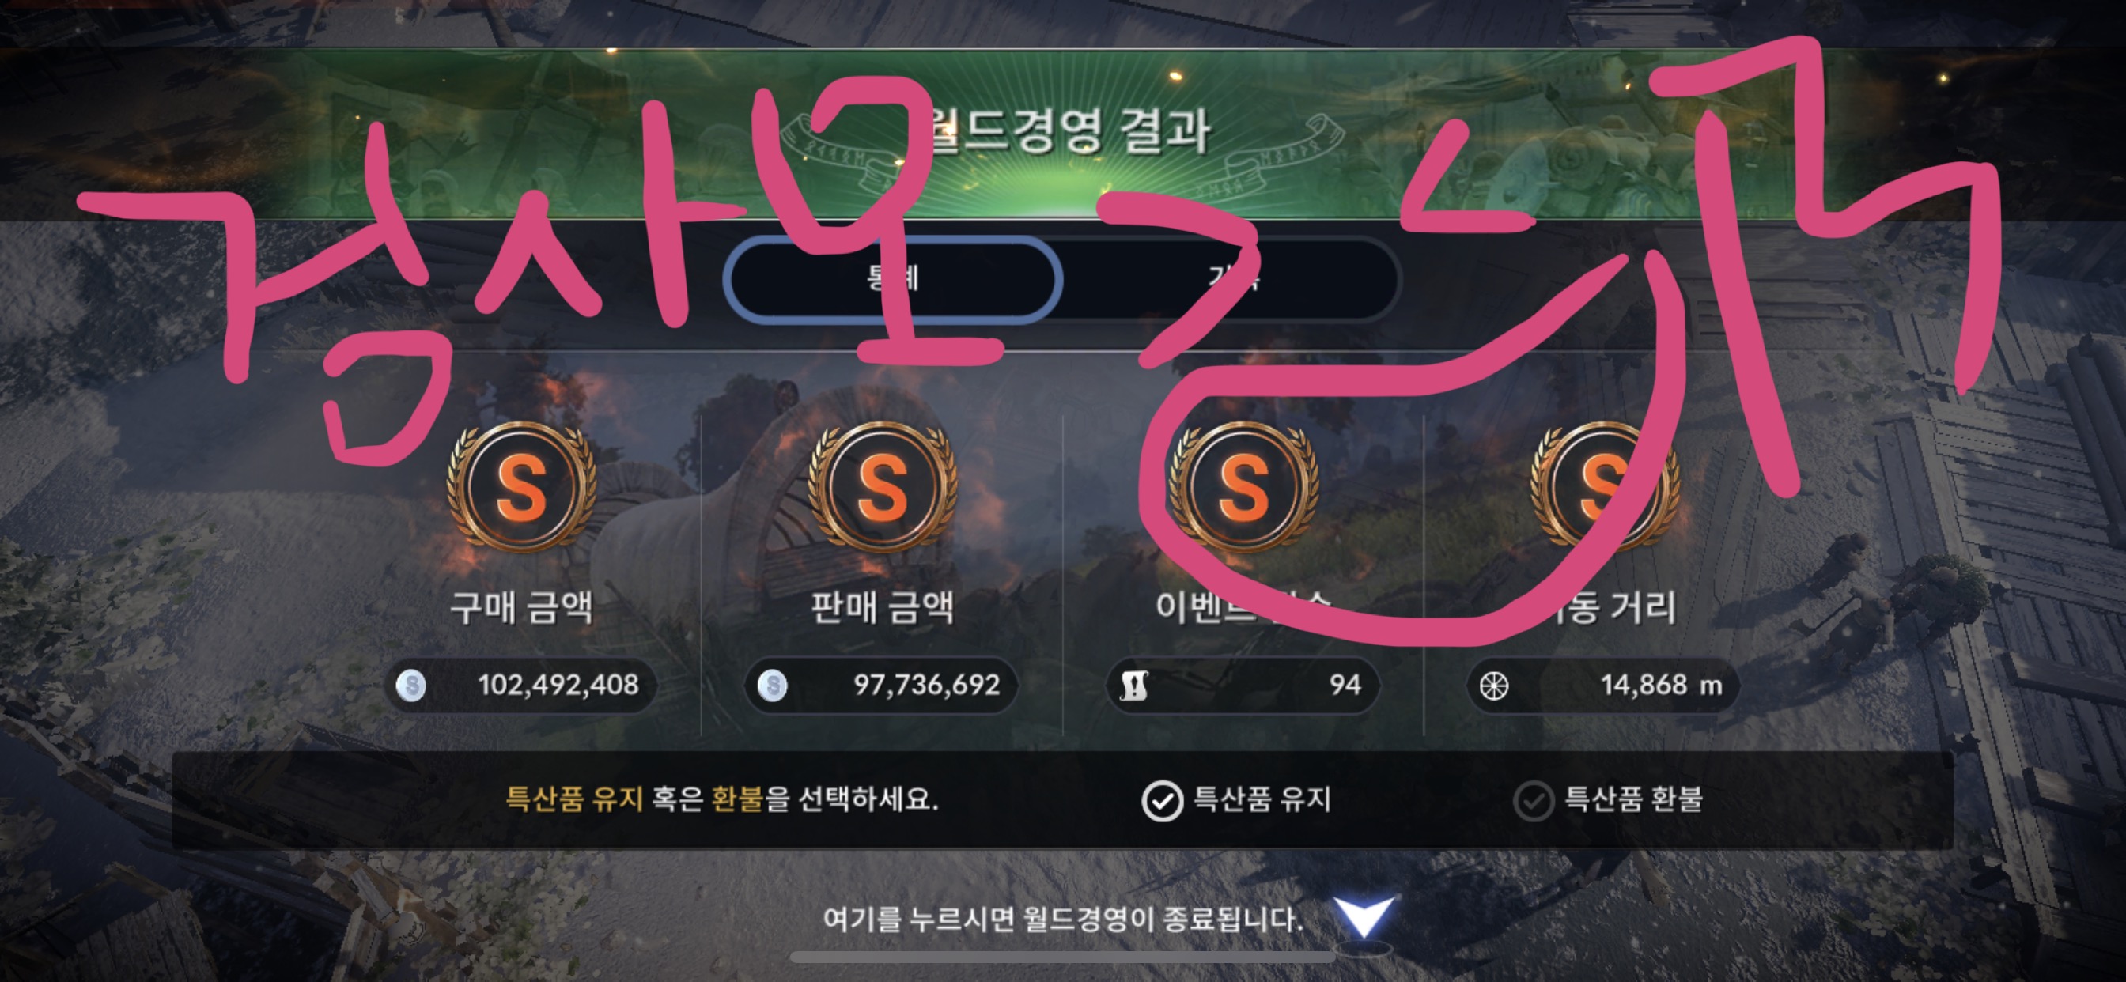Click the 14,868 m distance value

tap(1662, 685)
